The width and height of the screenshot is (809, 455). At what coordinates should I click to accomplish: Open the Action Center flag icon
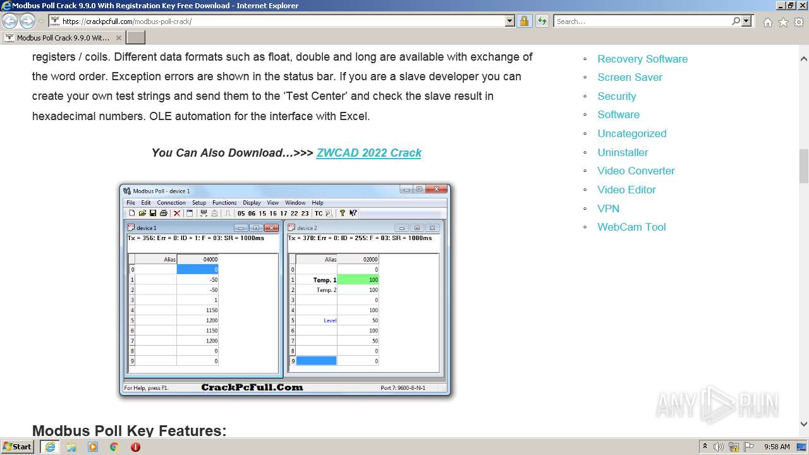click(749, 447)
